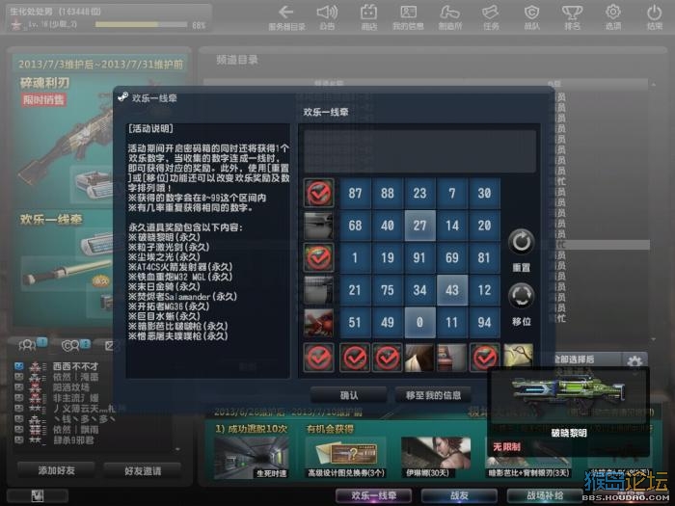Click the 移至我的信息 button
This screenshot has width=675, height=506.
click(x=434, y=395)
